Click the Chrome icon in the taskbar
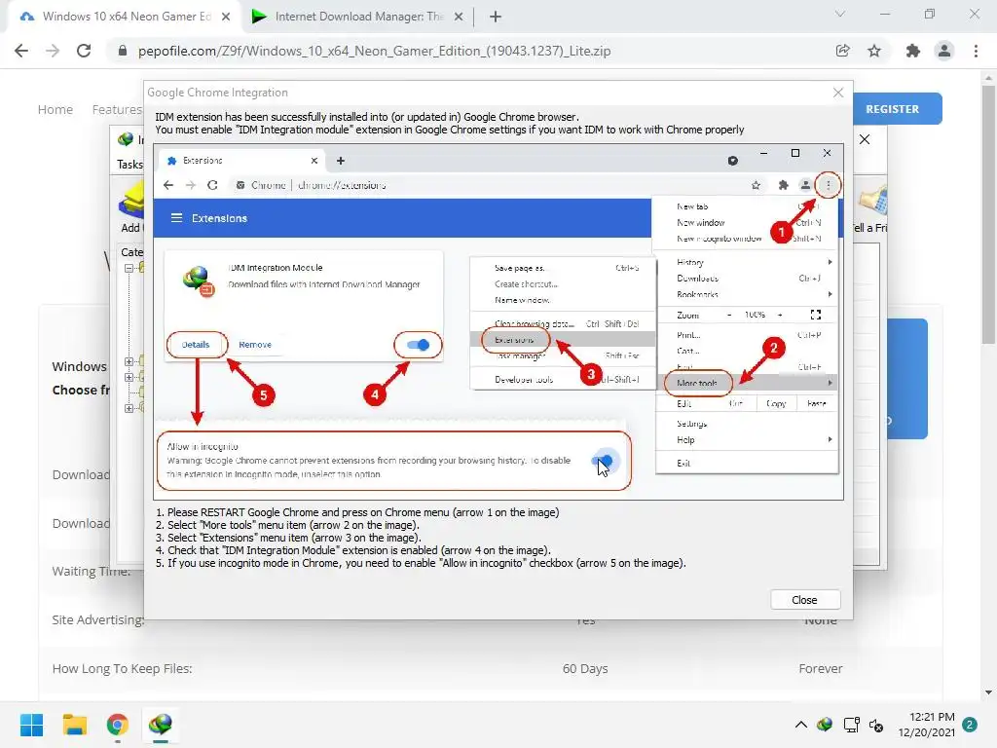The image size is (997, 748). 117,725
